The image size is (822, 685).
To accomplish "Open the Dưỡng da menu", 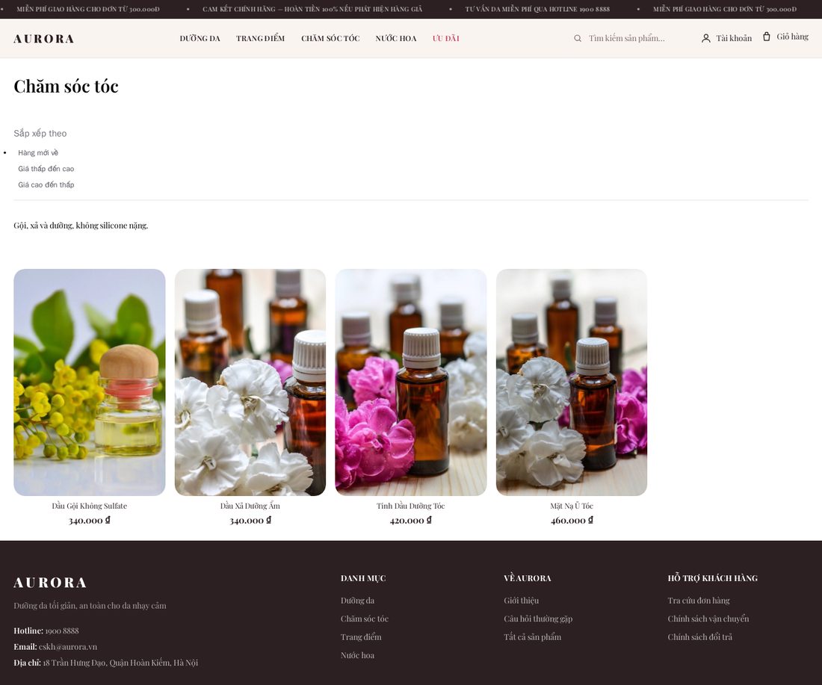I will [x=200, y=38].
